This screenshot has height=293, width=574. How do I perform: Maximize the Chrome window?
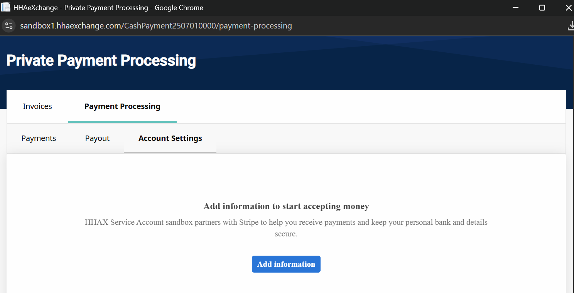point(542,8)
